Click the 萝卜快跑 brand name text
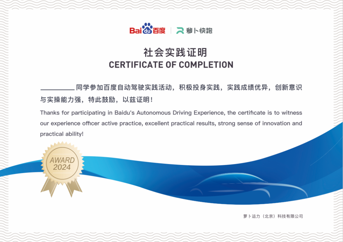The height and width of the screenshot is (242, 343). [199, 30]
